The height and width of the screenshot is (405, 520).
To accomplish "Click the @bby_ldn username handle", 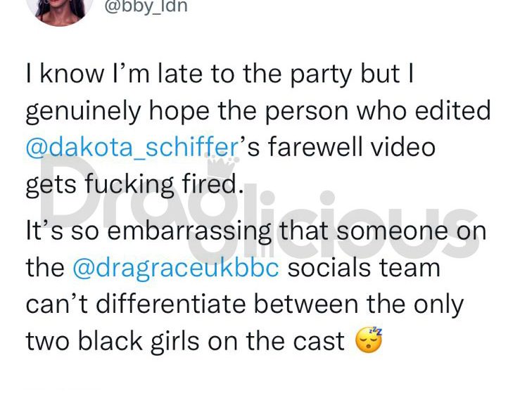I will point(146,6).
